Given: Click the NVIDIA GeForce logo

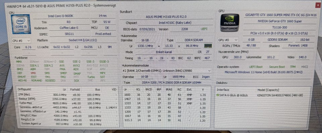Looking at the screenshot, I should coord(229,22).
